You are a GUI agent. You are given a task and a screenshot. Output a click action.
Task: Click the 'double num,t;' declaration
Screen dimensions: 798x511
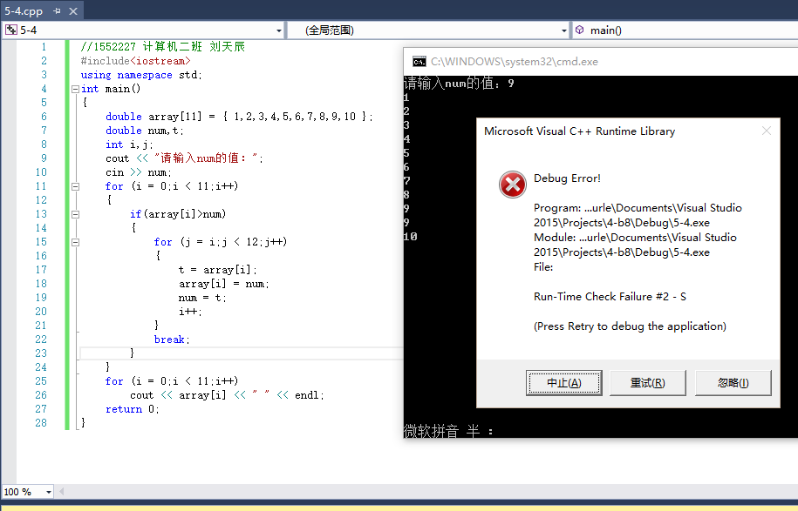click(x=145, y=131)
